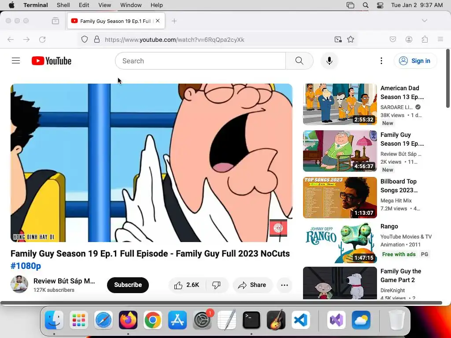
Task: Click the Share button
Action: (252, 285)
